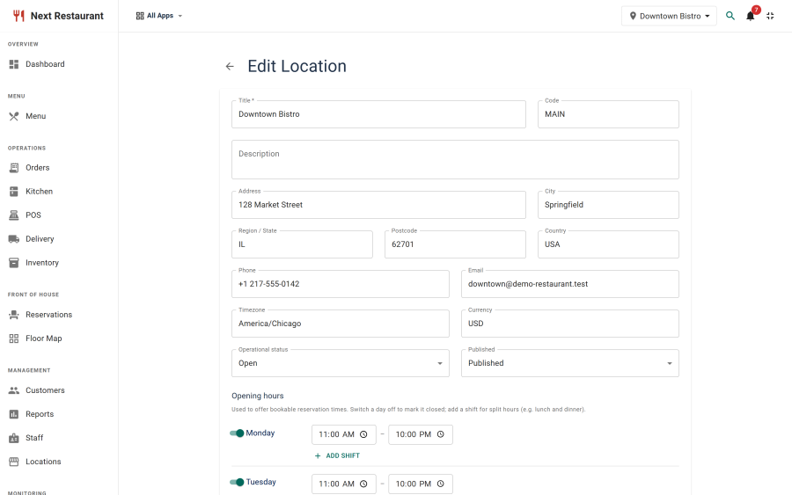The width and height of the screenshot is (792, 495).
Task: Click the Currency field containing USD
Action: [x=569, y=324]
